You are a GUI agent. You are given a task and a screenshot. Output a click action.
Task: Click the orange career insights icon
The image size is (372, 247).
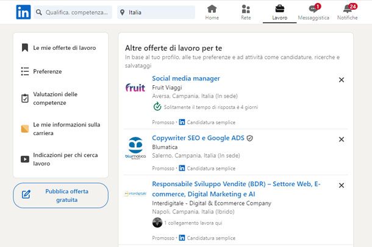pos(25,129)
